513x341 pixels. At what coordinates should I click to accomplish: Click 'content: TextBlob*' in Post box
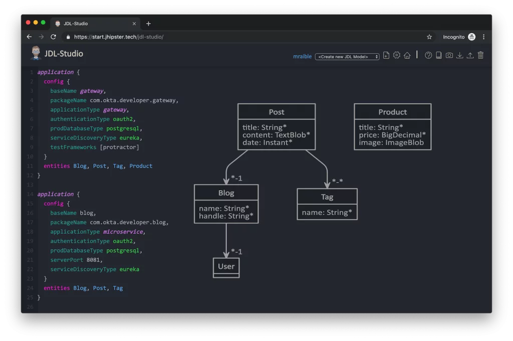pos(276,135)
